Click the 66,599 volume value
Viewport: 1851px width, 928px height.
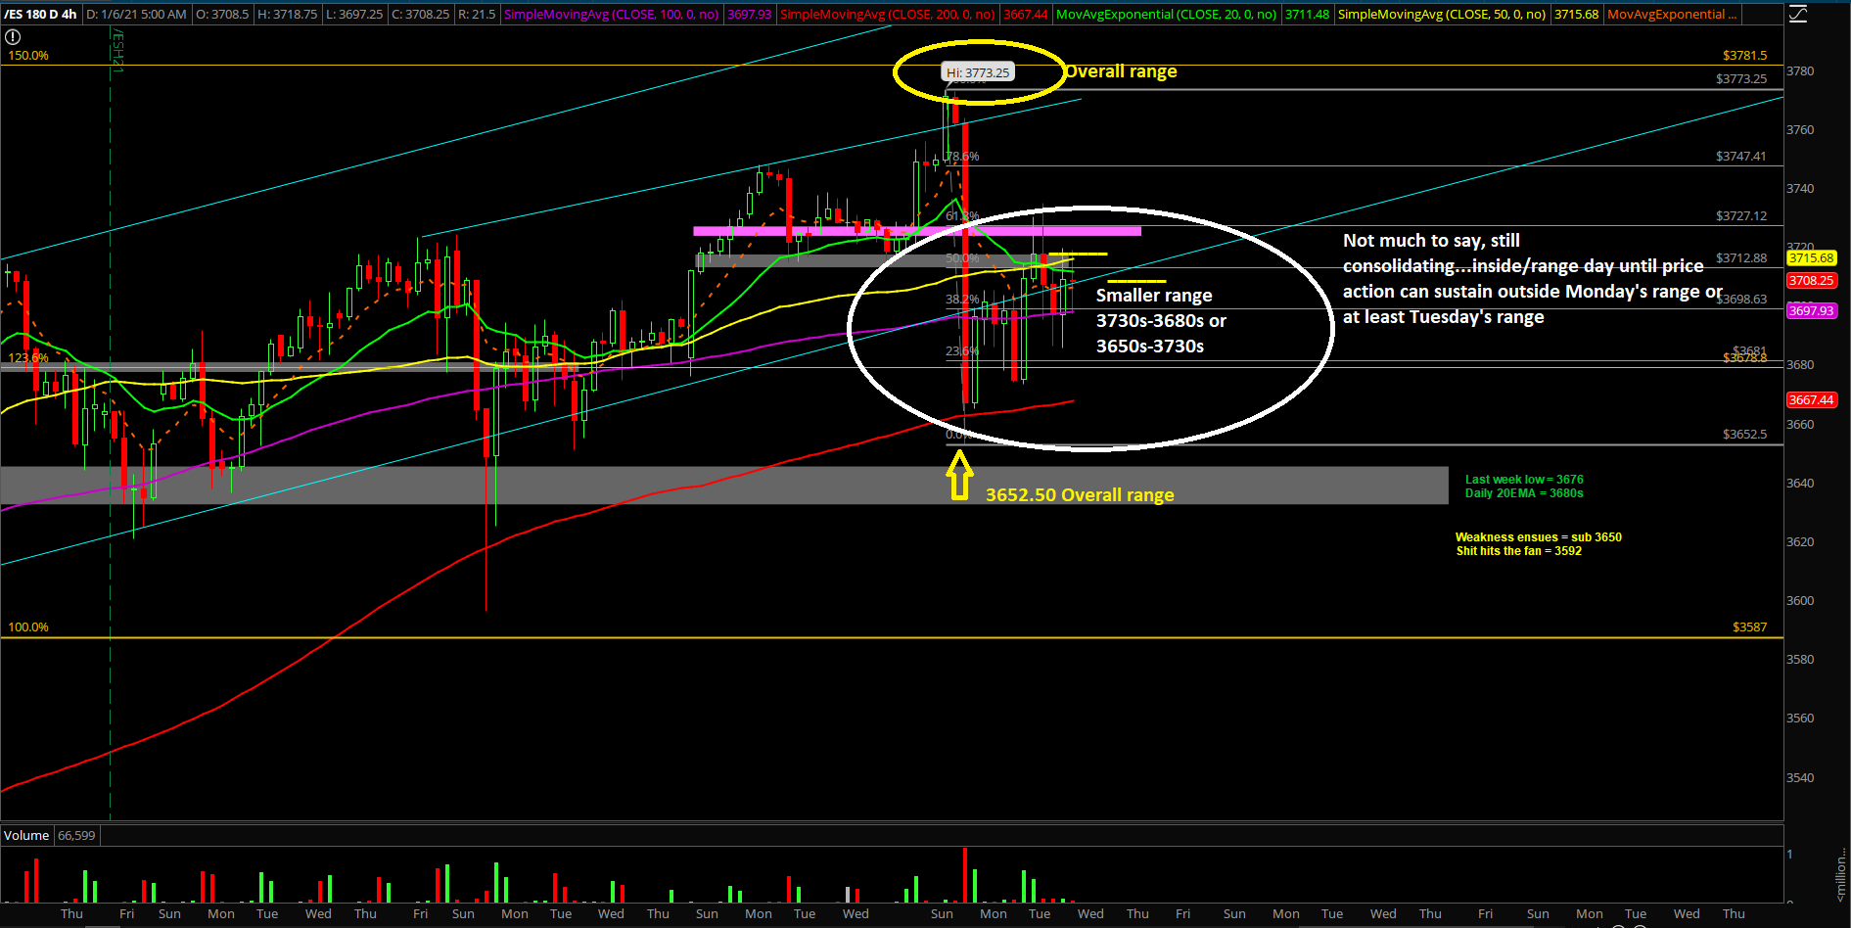click(76, 835)
